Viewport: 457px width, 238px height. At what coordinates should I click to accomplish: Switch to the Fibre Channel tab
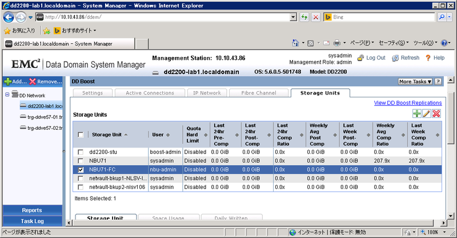click(259, 93)
